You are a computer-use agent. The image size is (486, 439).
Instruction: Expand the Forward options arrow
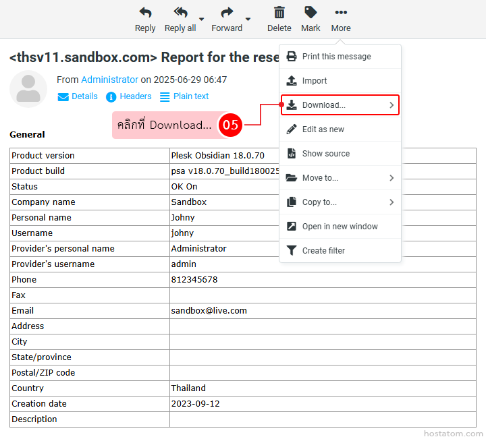[x=248, y=20]
